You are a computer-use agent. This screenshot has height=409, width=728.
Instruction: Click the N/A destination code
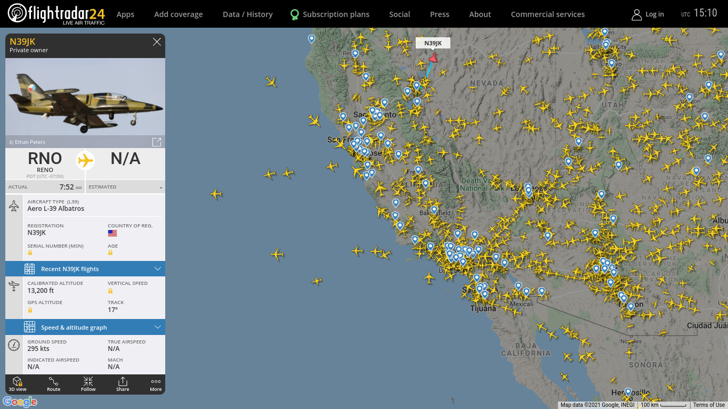125,158
